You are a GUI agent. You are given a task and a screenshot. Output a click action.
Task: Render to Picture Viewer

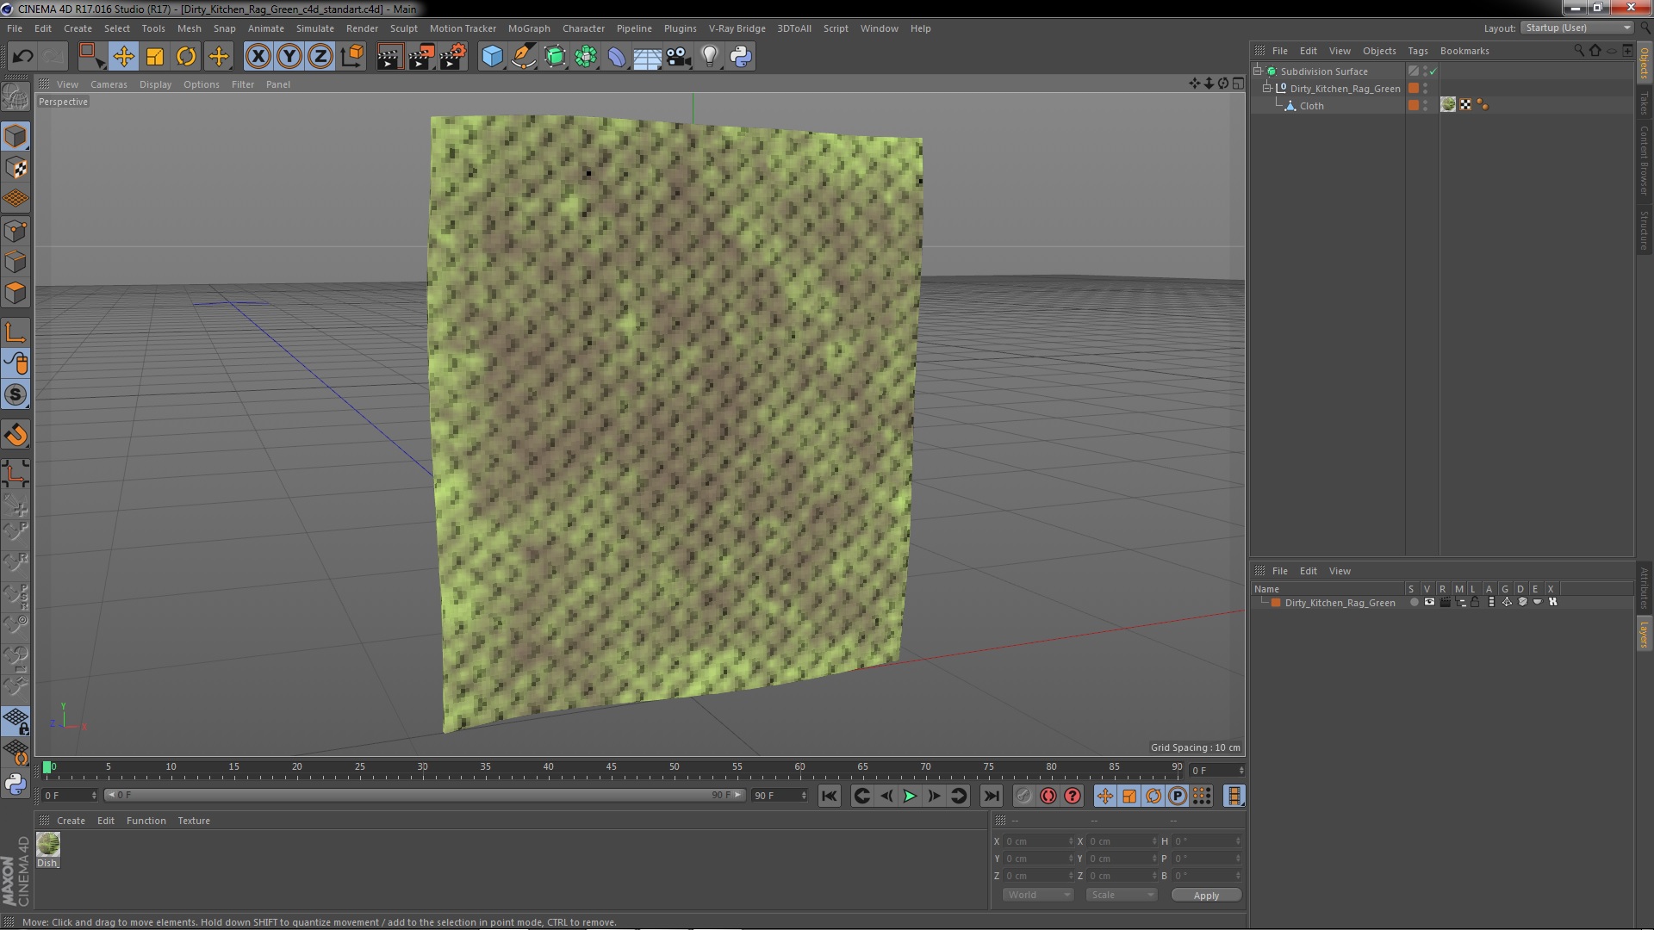(421, 57)
